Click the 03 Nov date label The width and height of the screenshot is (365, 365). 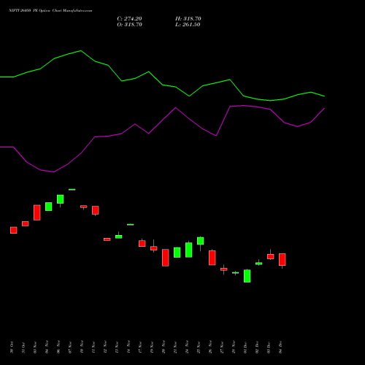pos(35,347)
